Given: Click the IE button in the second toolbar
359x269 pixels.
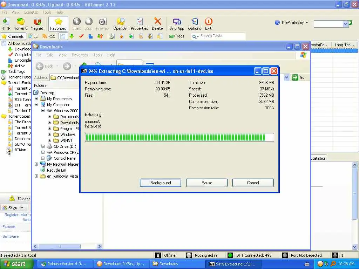Looking at the screenshot, I should pos(33,36).
